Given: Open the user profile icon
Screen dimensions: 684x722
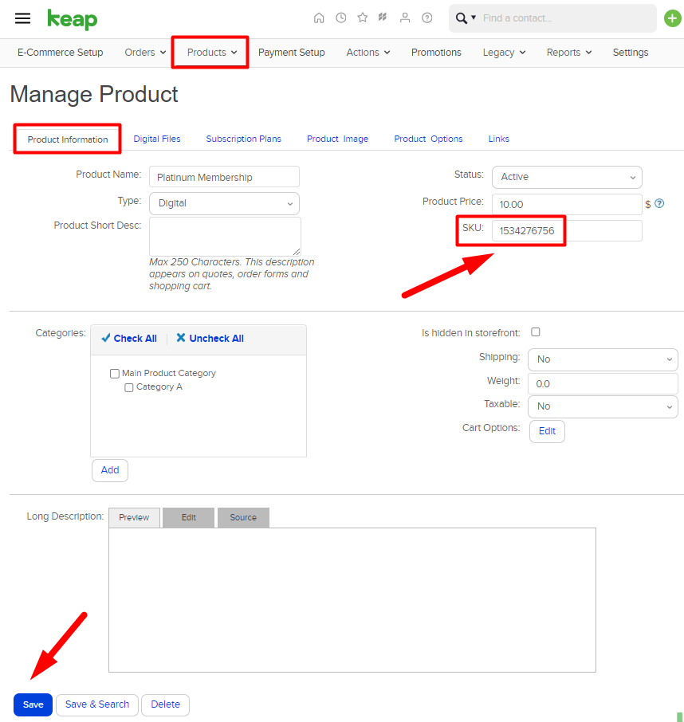Looking at the screenshot, I should click(x=405, y=18).
